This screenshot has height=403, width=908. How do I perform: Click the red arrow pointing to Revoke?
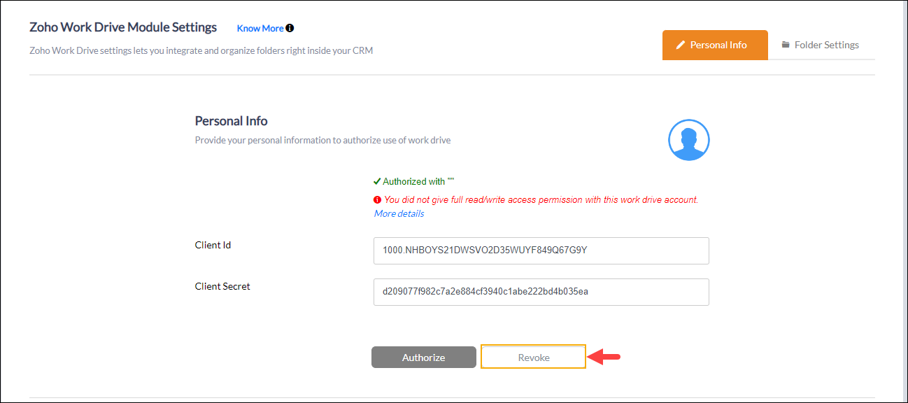(x=604, y=358)
